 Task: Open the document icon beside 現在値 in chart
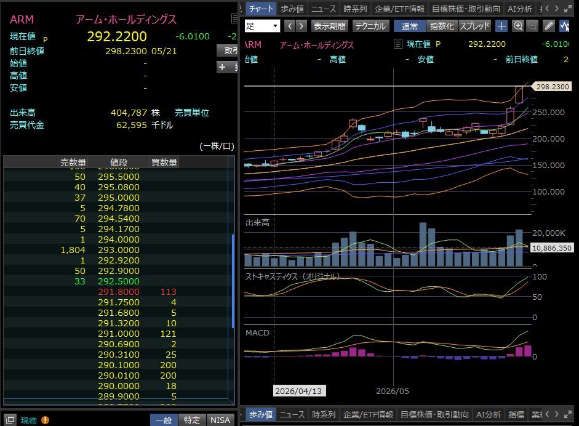click(397, 44)
